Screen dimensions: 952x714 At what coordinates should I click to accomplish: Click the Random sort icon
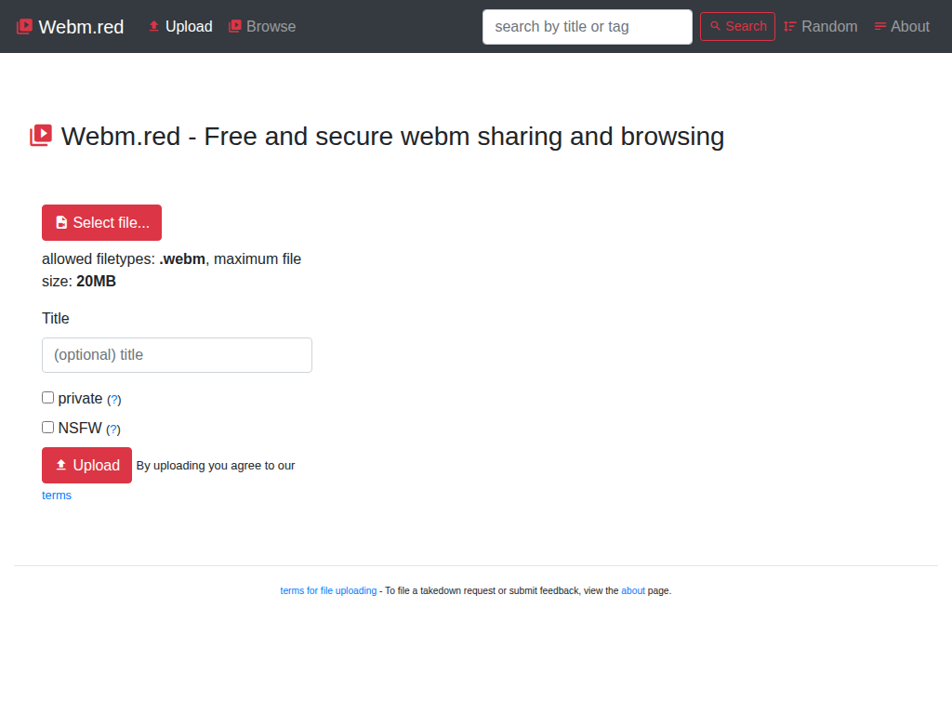[790, 27]
